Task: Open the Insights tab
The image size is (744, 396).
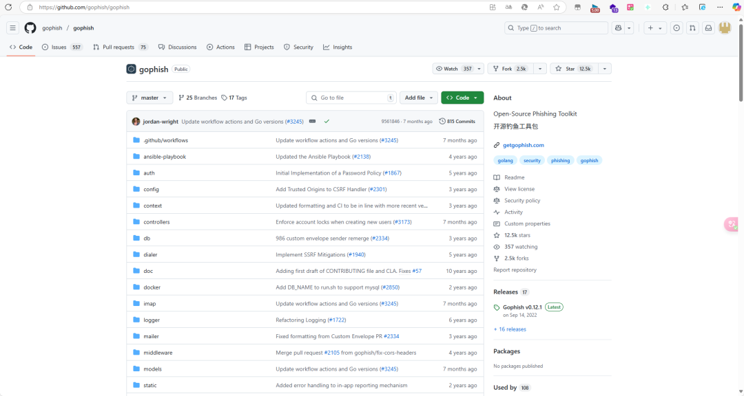Action: pyautogui.click(x=338, y=47)
